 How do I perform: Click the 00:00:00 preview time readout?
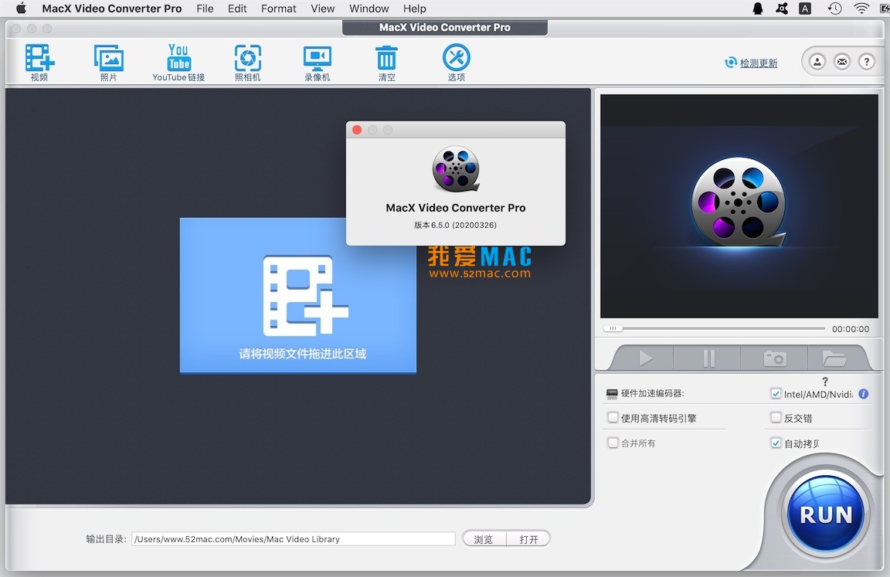[851, 329]
